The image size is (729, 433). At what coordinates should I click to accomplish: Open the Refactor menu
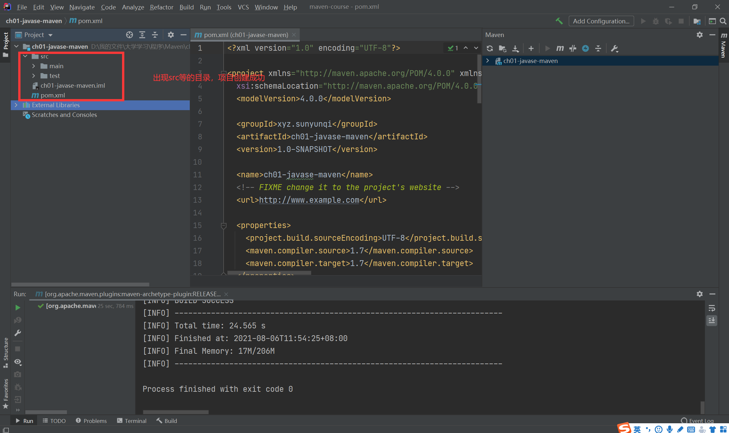pyautogui.click(x=161, y=7)
